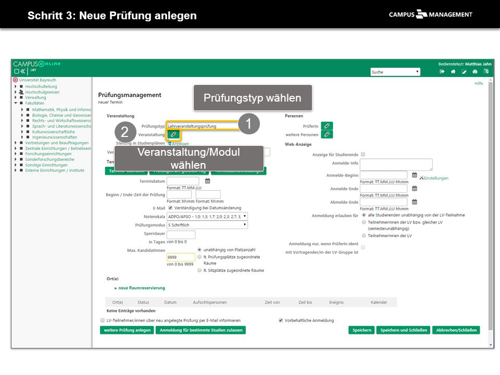Screen dimensions: 500x375
Task: Click 'weitere Prüfung anlegen' button
Action: [x=127, y=330]
